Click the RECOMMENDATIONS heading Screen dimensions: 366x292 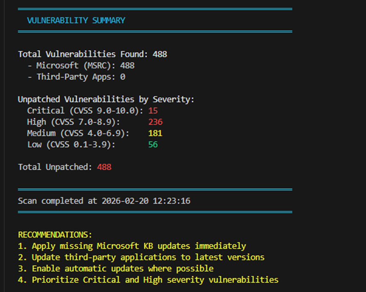coord(55,235)
